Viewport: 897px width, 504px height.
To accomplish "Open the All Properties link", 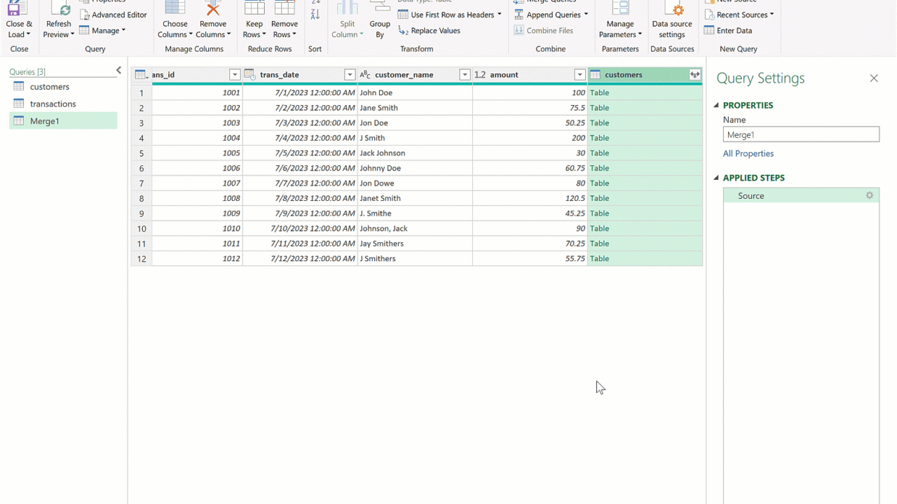I will pyautogui.click(x=748, y=154).
